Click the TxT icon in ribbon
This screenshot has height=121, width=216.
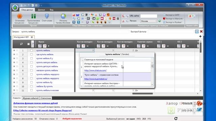tap(109, 22)
